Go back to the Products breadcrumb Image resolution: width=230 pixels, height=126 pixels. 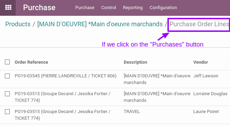[x=18, y=24]
